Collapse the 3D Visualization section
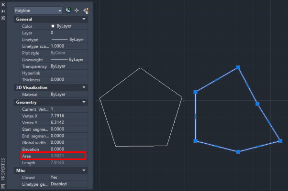 pyautogui.click(x=84, y=88)
